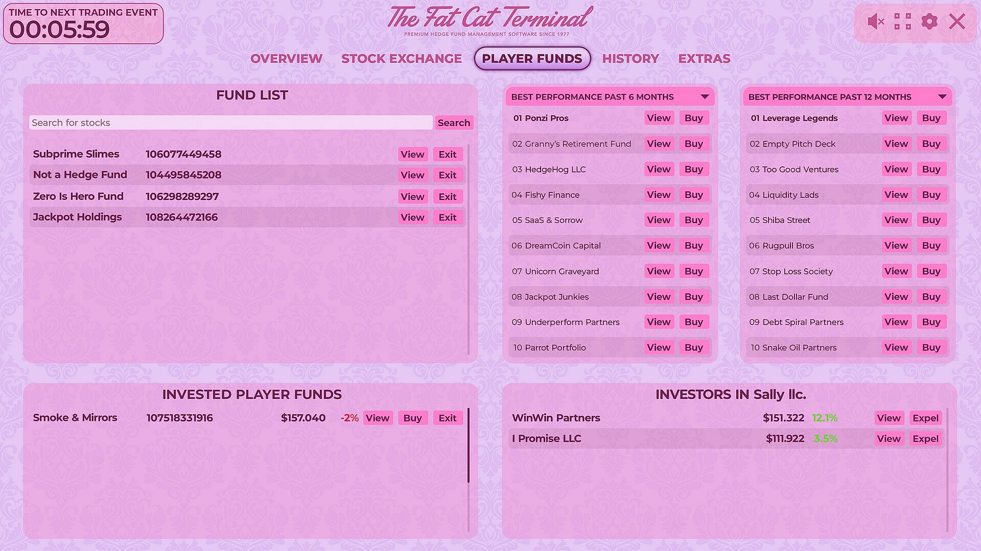Buy into Ponzi Pros fund

tap(693, 118)
